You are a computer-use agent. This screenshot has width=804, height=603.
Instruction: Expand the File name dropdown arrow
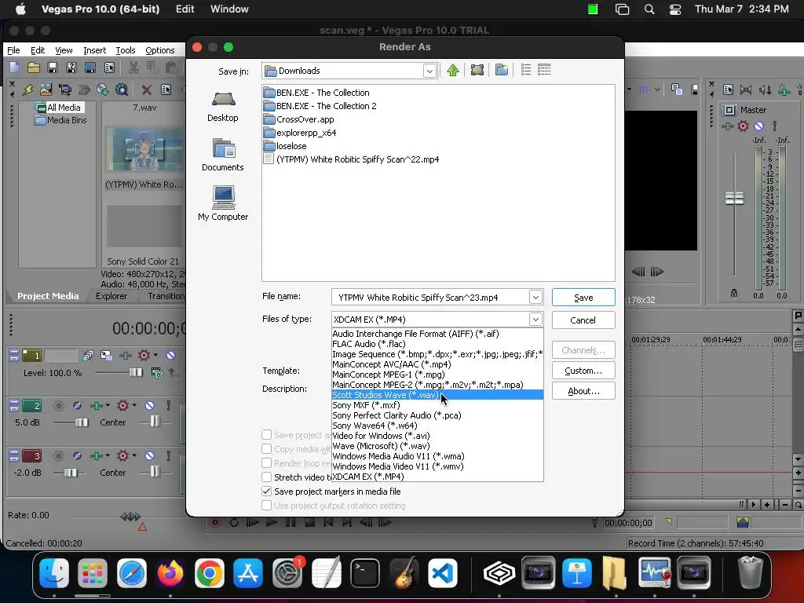click(x=535, y=297)
